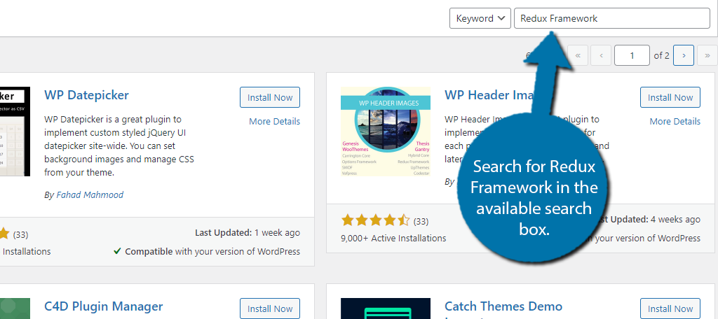The width and height of the screenshot is (718, 319).
Task: Open the Keyword search type dropdown
Action: coord(480,18)
